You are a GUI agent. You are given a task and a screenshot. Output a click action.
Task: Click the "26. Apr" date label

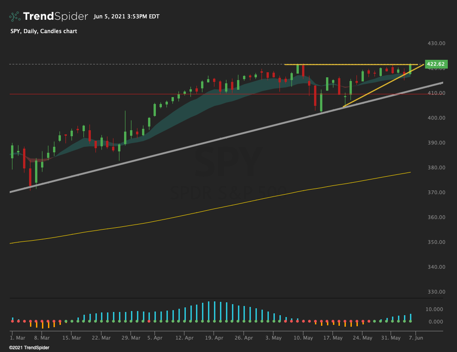point(243,338)
